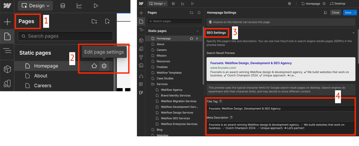Open the CMS database icon in right screenshot
The image size is (359, 146).
click(x=173, y=3)
